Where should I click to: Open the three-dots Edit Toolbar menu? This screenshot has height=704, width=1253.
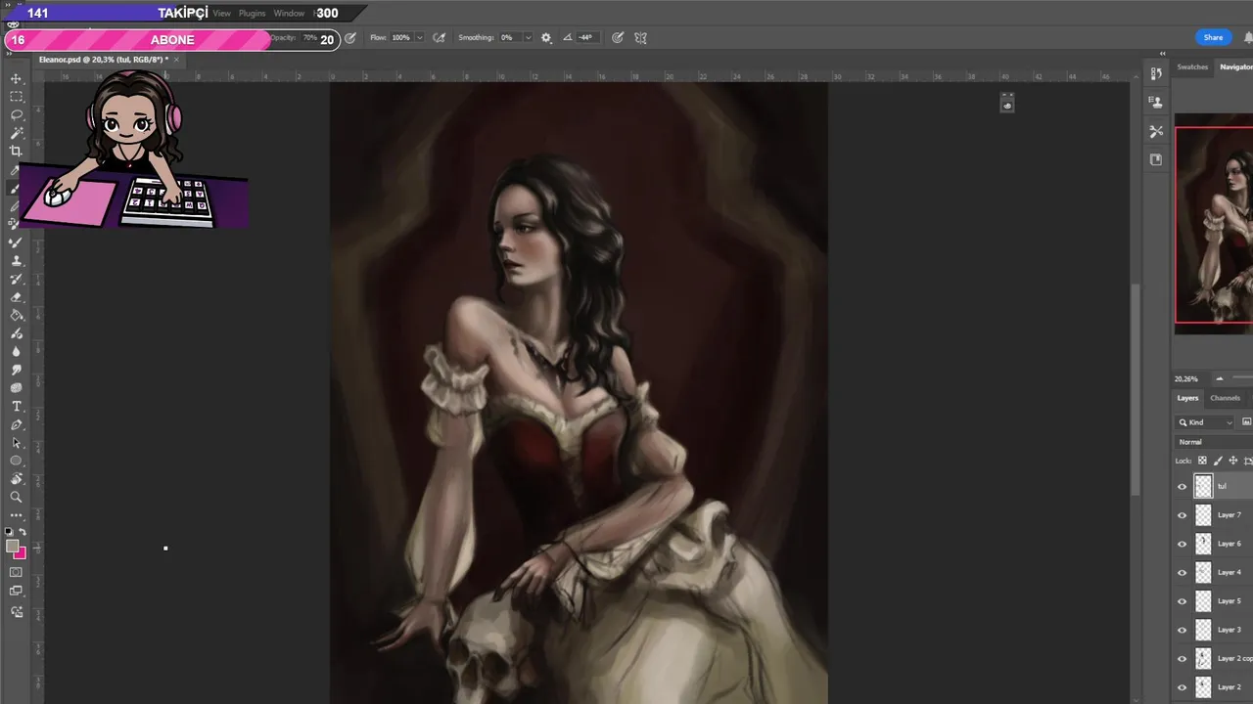[16, 515]
